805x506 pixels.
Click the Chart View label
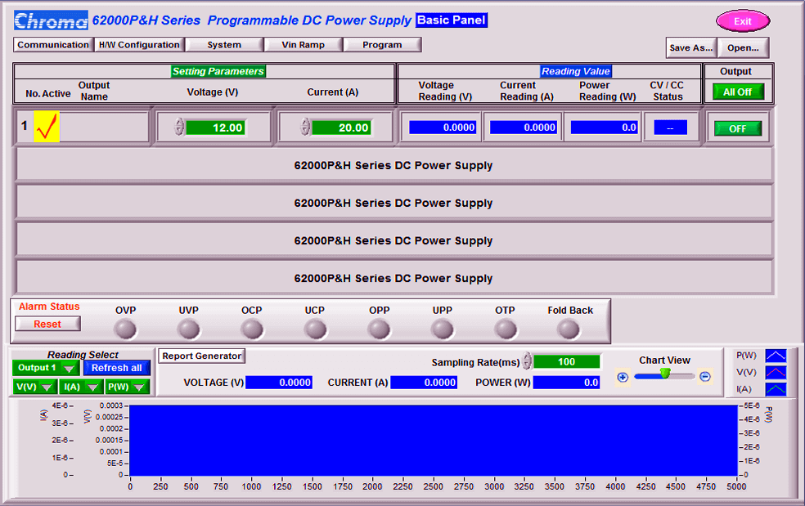coord(664,360)
